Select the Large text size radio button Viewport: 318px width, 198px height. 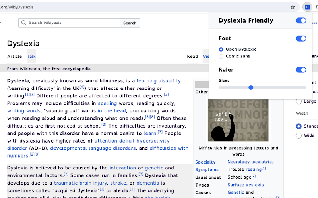click(x=299, y=101)
